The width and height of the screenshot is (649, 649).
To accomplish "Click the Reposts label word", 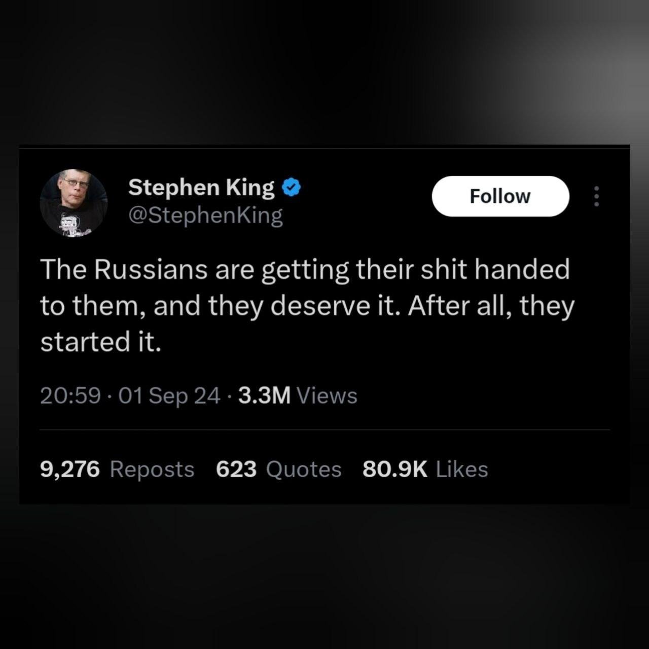I will point(152,470).
